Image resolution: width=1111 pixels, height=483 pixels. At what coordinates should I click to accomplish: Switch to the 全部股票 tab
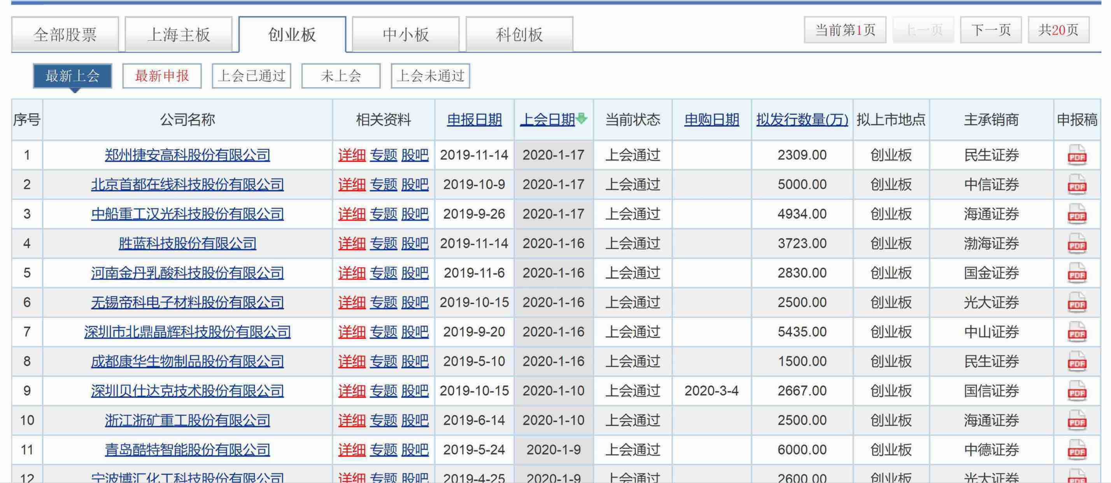[x=65, y=35]
